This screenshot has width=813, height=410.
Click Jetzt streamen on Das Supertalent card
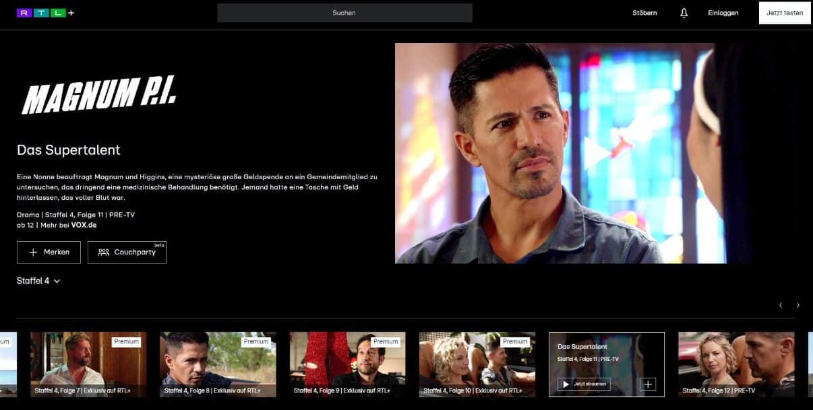584,384
